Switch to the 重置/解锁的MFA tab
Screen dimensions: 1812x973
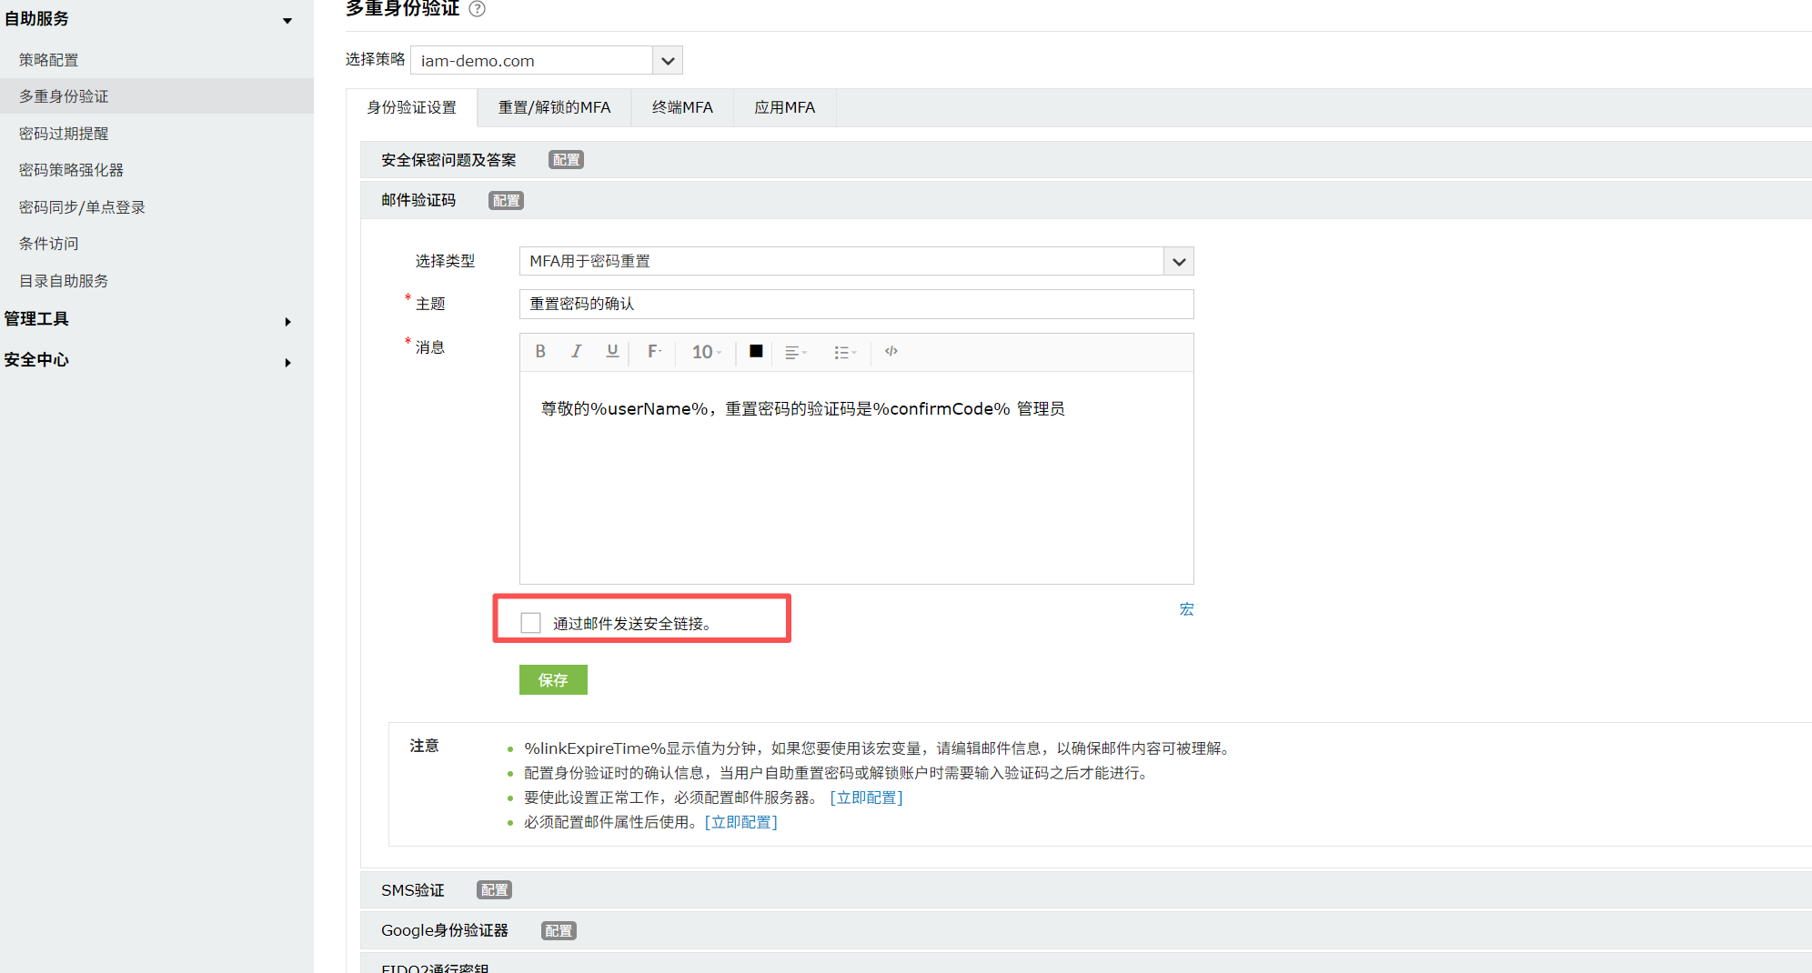[x=554, y=108]
